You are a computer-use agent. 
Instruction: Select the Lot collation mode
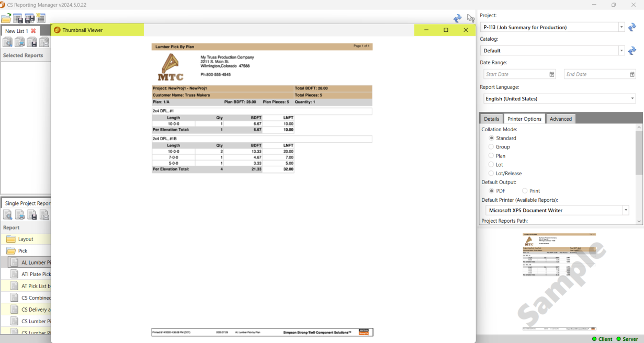(491, 165)
